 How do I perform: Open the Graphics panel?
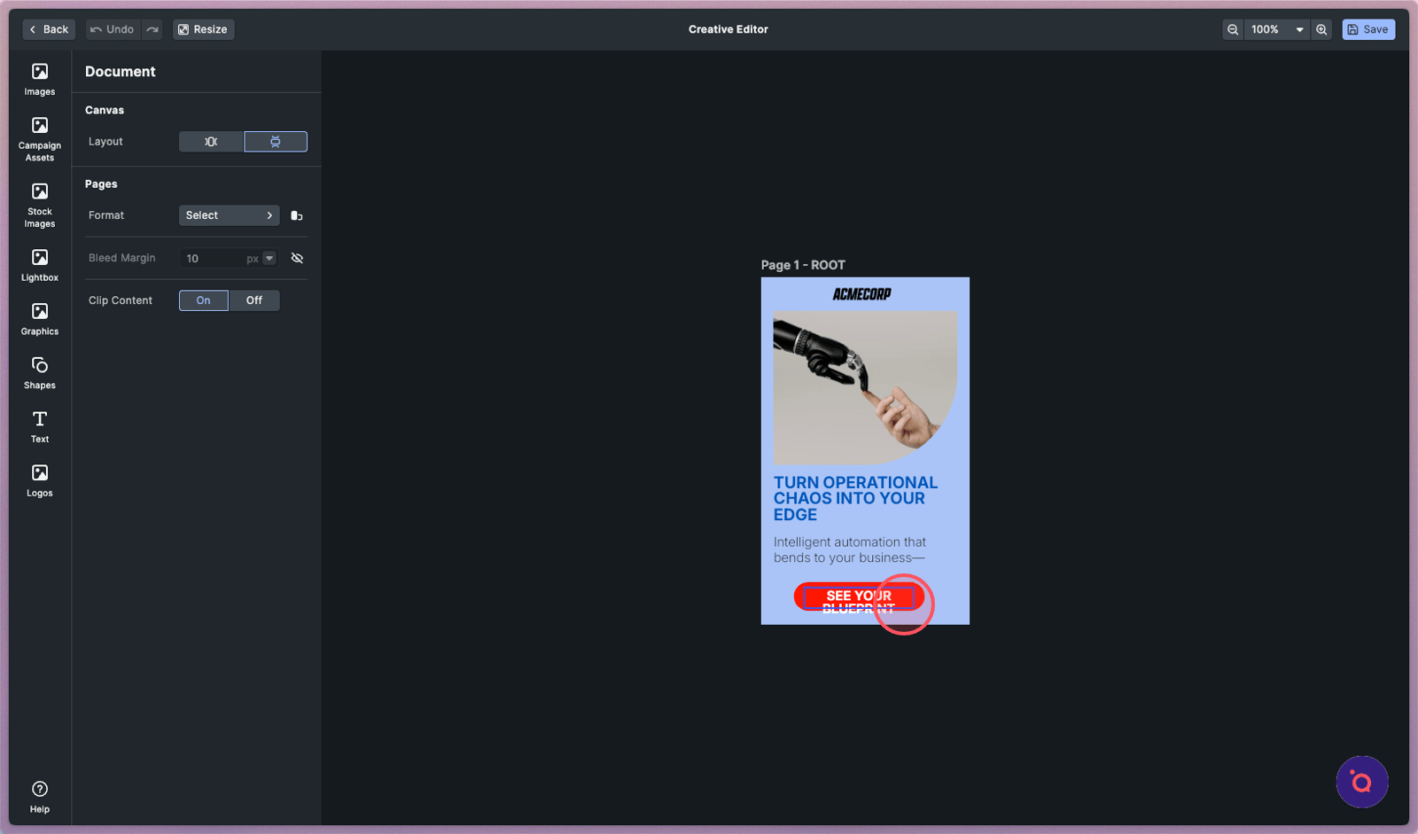tap(40, 319)
